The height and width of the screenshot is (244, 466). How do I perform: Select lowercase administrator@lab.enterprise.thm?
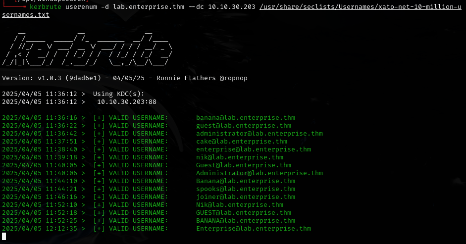pos(259,134)
